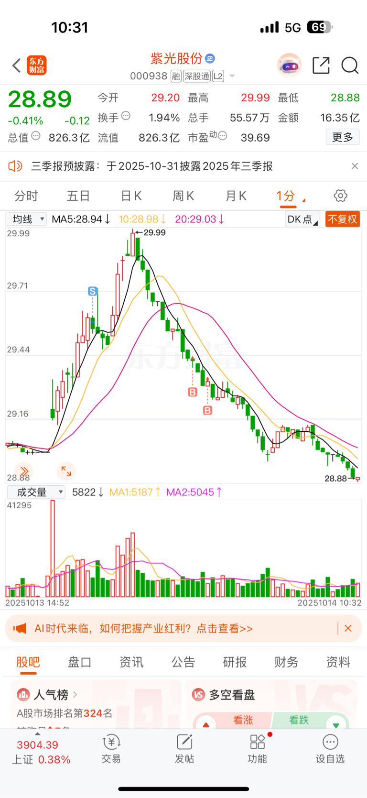
Task: Open the 盘口 tab
Action: click(x=80, y=662)
